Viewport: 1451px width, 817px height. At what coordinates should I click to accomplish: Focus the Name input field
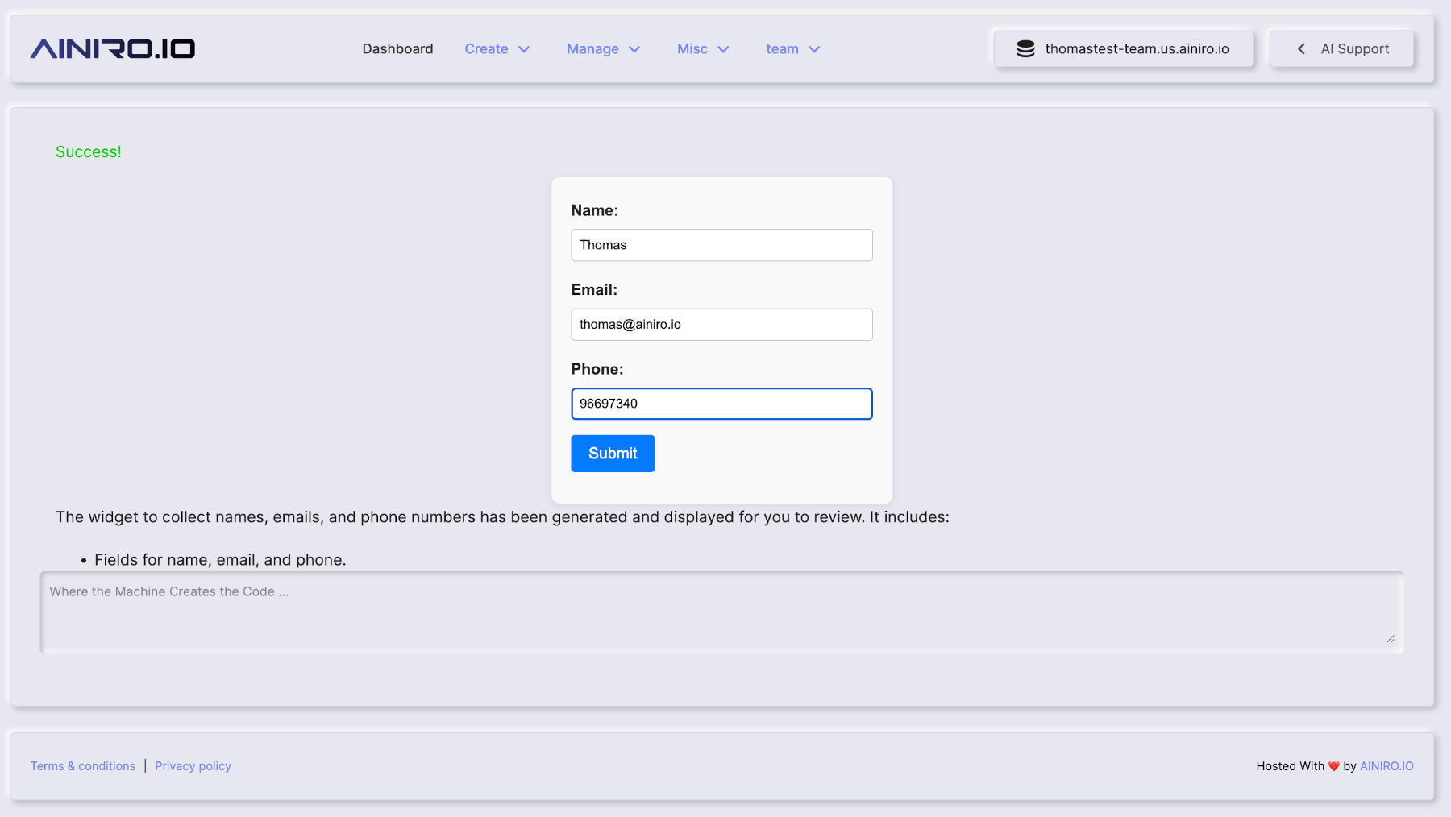click(721, 245)
